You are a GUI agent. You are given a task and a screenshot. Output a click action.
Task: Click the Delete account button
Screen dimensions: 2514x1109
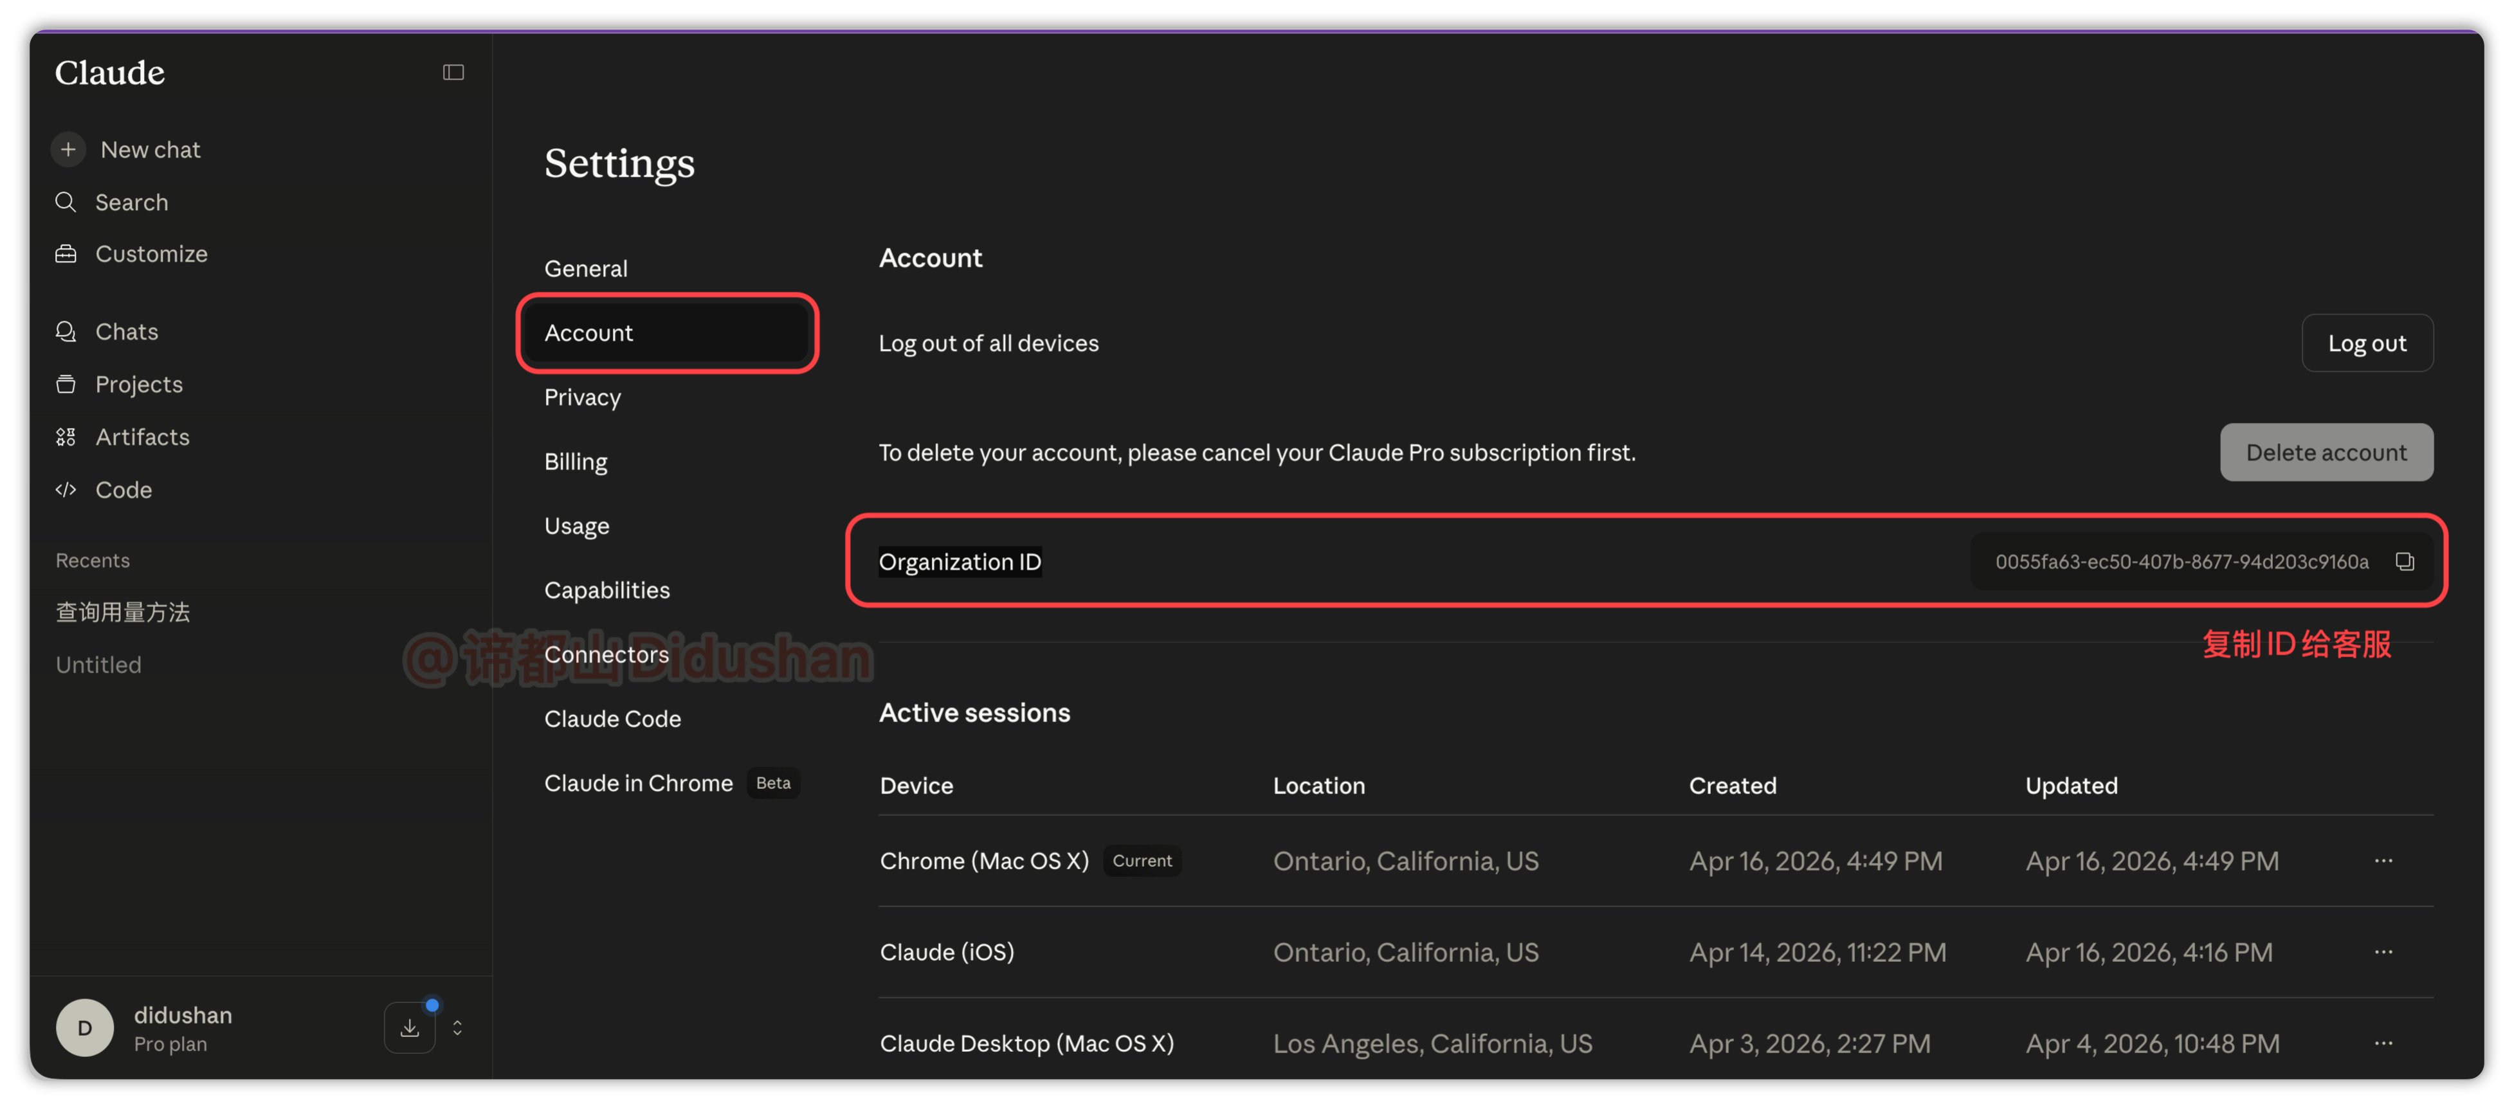tap(2326, 453)
